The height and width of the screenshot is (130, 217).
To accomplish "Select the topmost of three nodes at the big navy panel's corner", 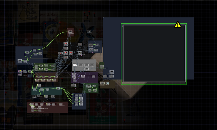I will point(111,72).
